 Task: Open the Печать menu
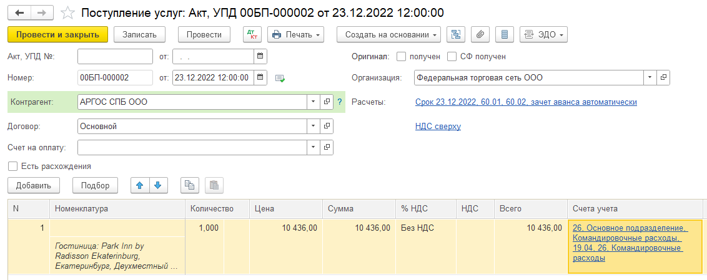pos(296,35)
